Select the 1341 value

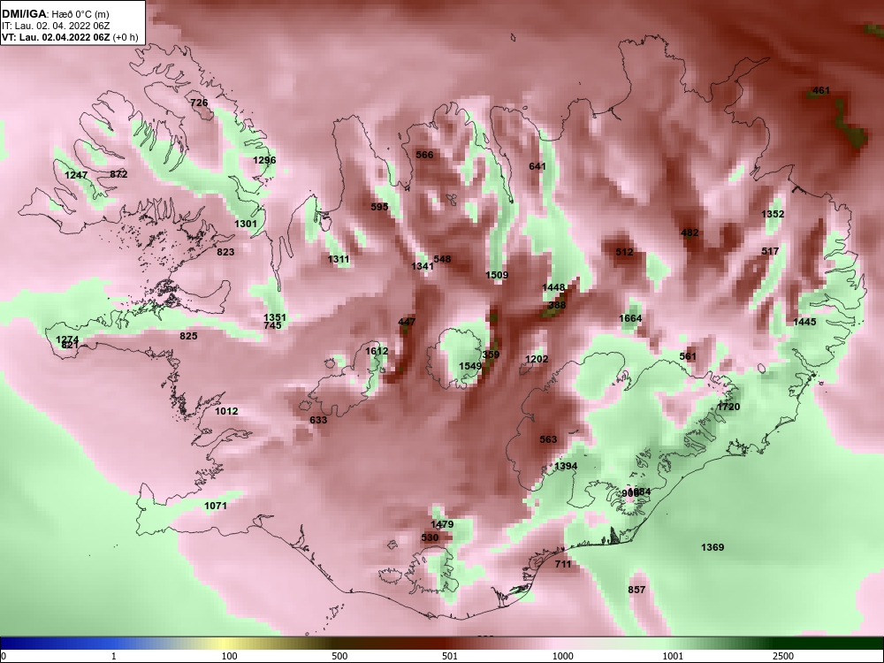422,266
